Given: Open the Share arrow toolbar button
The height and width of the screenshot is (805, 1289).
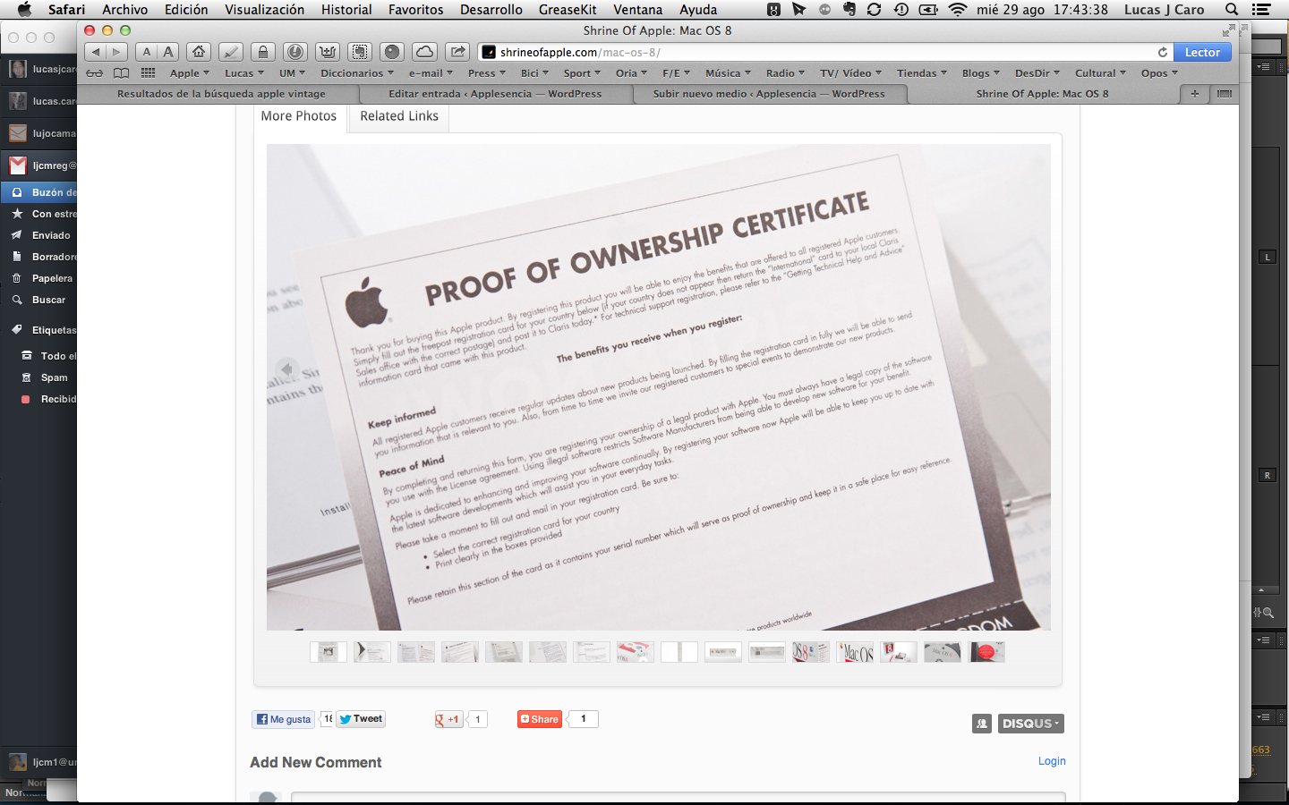Looking at the screenshot, I should click(457, 52).
